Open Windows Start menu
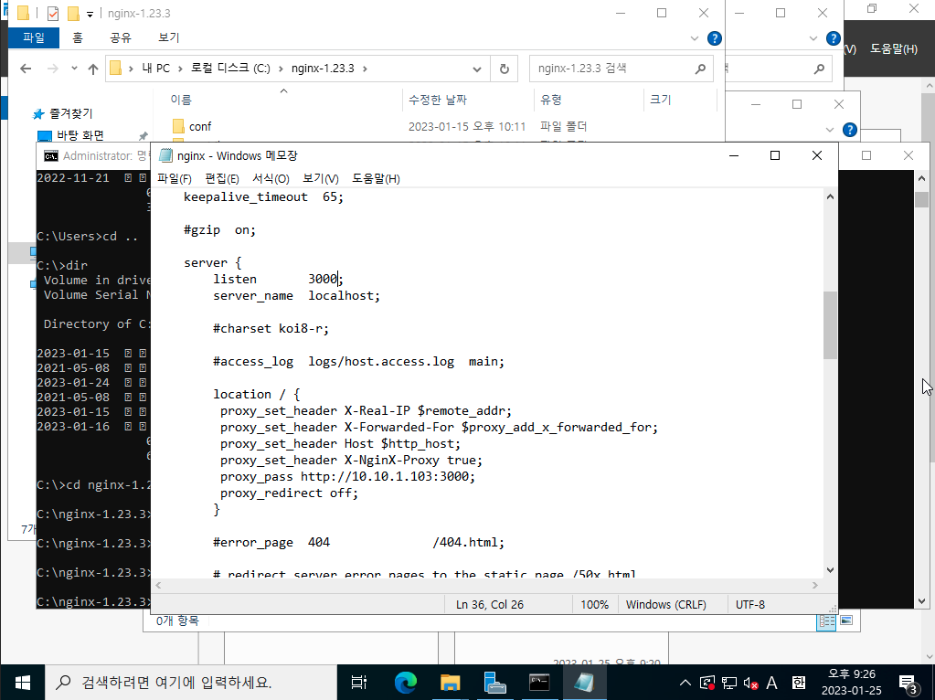Viewport: 935px width, 700px height. click(22, 682)
